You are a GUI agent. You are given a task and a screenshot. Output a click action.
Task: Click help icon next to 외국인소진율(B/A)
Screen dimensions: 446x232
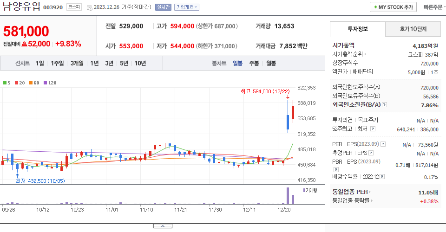pyautogui.click(x=385, y=105)
